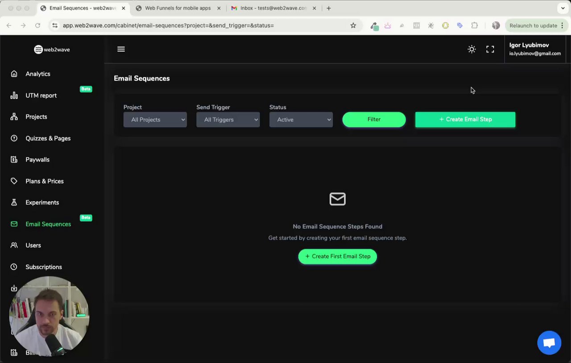The image size is (571, 363).
Task: Toggle the sidebar with the hamburger menu
Action: point(121,49)
